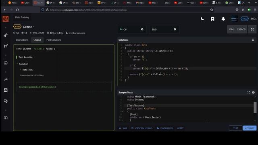
Task: Open the Docs book sidebar icon
Action: 6,118
